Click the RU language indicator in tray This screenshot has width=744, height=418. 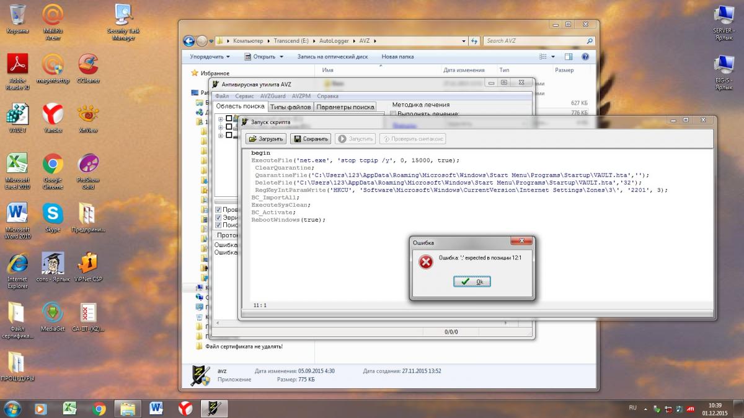point(632,408)
